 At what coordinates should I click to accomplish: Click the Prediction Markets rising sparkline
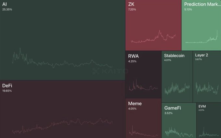coord(201,39)
